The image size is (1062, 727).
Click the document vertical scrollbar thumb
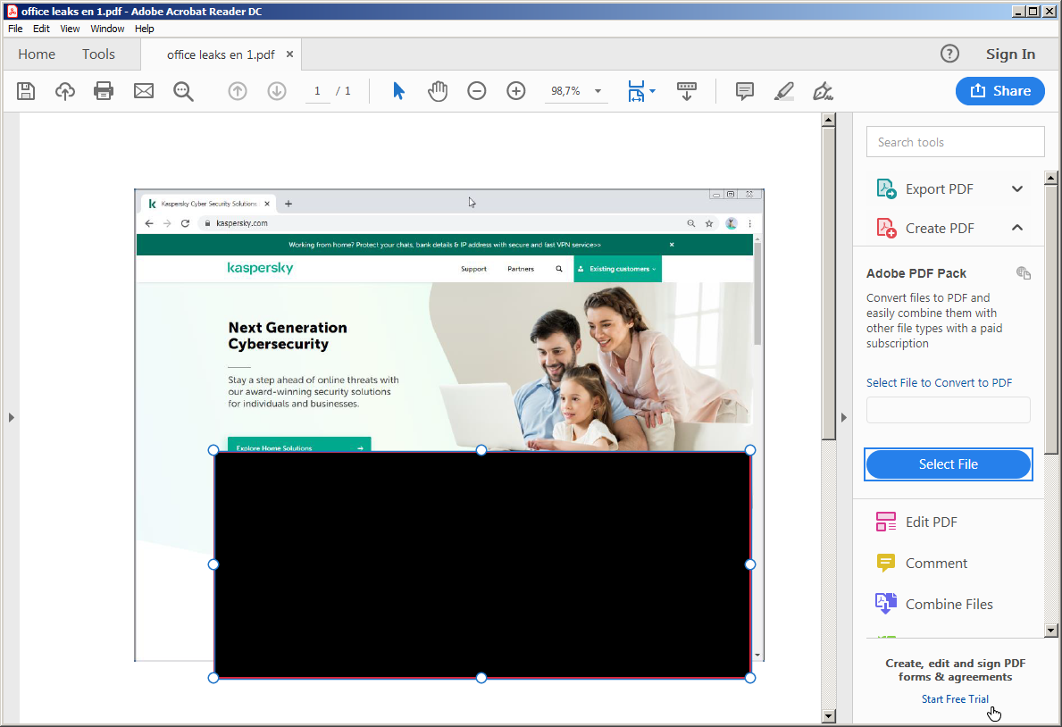828,283
